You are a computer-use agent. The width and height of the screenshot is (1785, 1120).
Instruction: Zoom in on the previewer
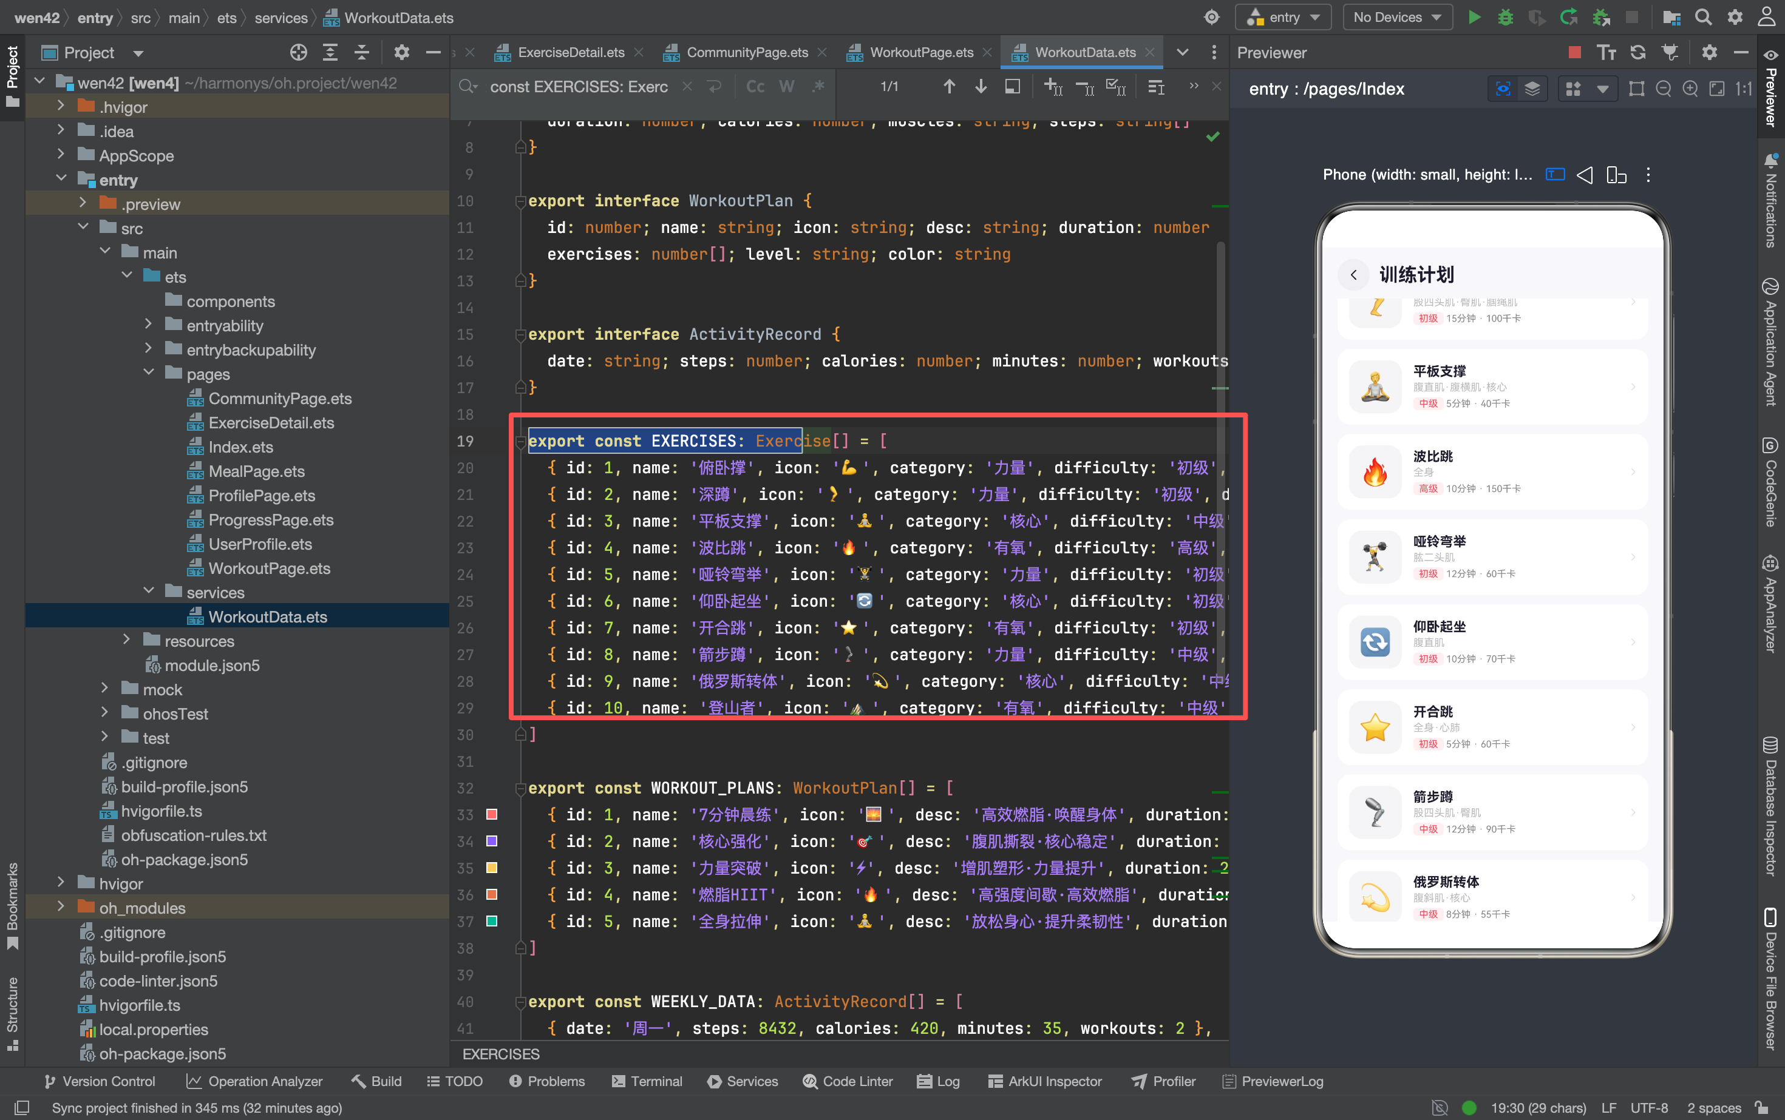tap(1690, 89)
